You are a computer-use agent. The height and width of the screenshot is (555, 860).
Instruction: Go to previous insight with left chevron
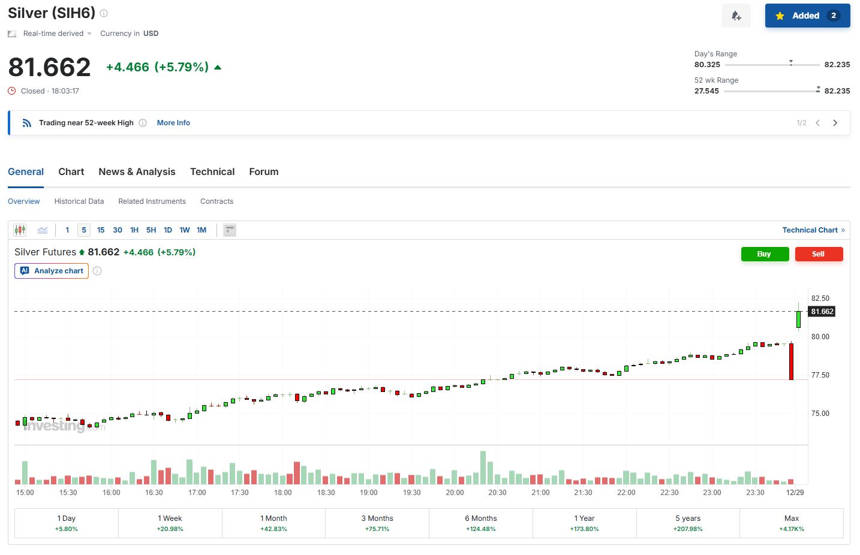point(817,123)
